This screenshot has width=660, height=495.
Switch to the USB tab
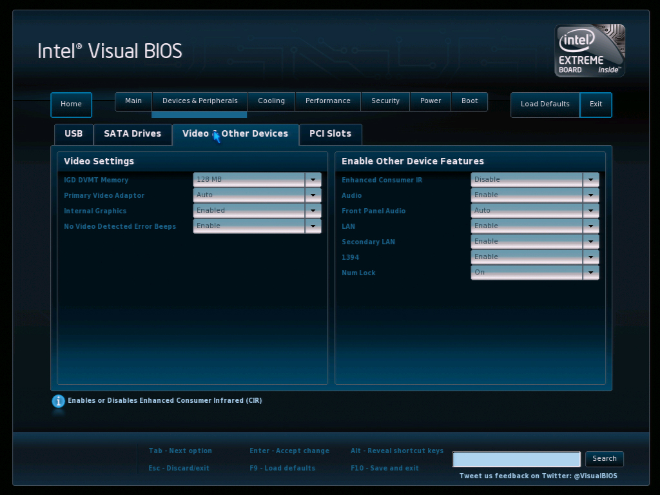pos(73,134)
